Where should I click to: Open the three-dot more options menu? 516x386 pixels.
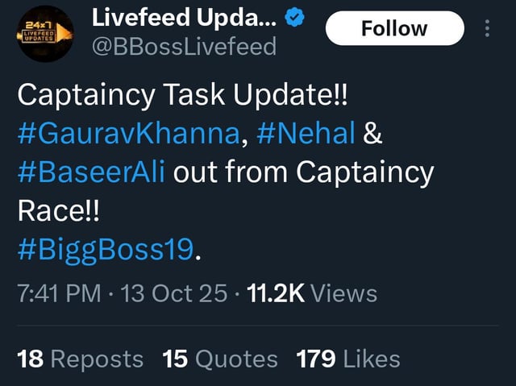click(x=485, y=30)
